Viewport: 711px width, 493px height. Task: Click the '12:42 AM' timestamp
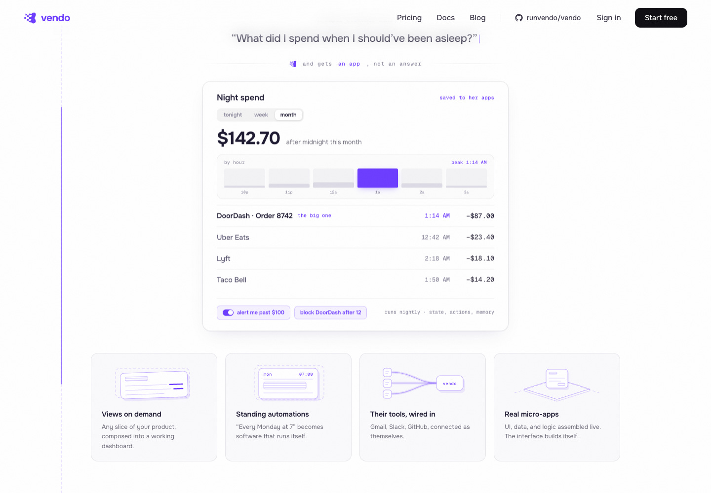435,237
